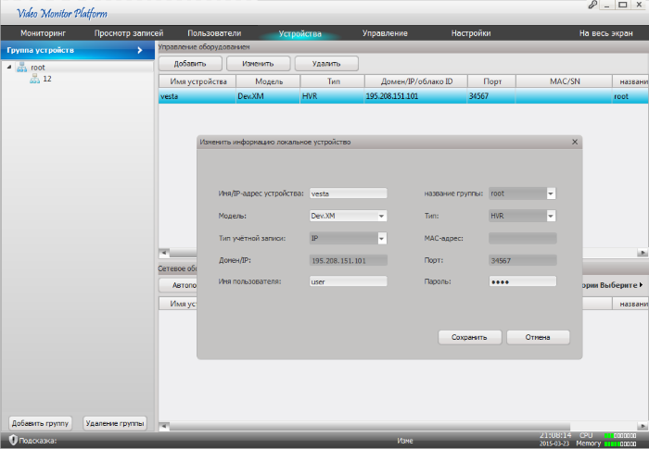
Task: Click the Домен/IP/облако ID column header
Action: pos(416,81)
